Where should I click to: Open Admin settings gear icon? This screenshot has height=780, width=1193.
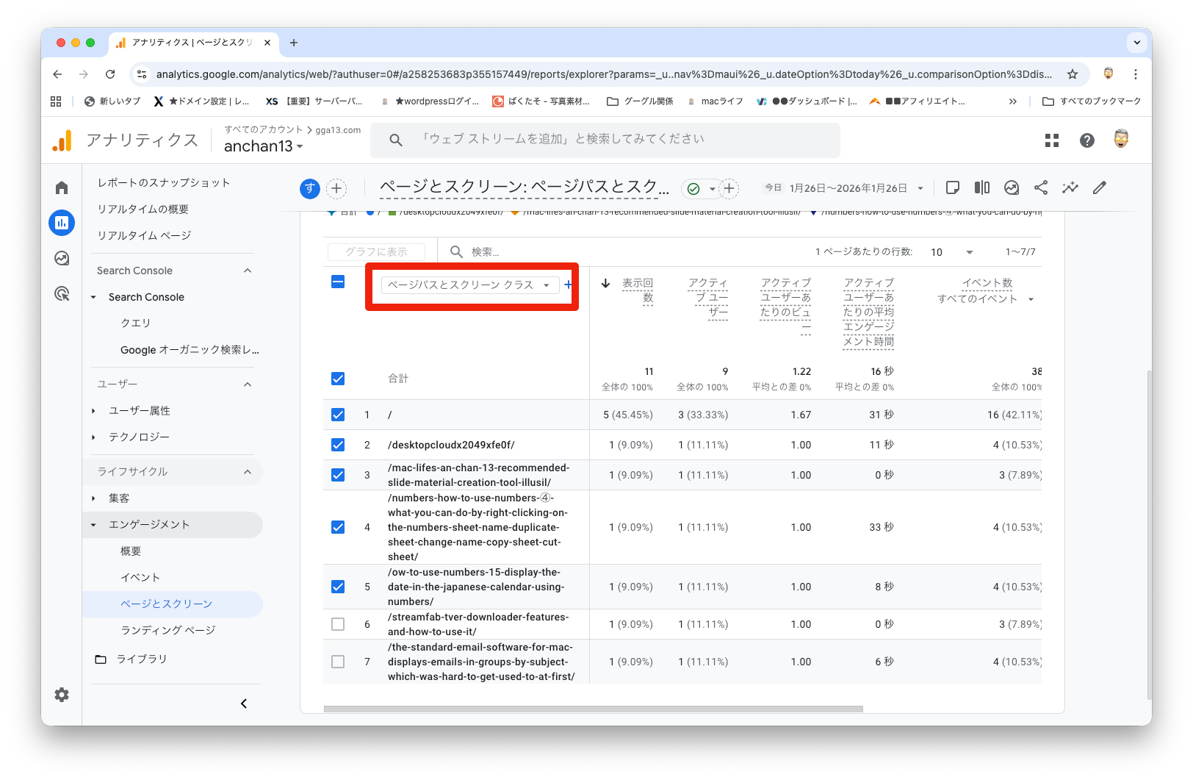click(62, 695)
